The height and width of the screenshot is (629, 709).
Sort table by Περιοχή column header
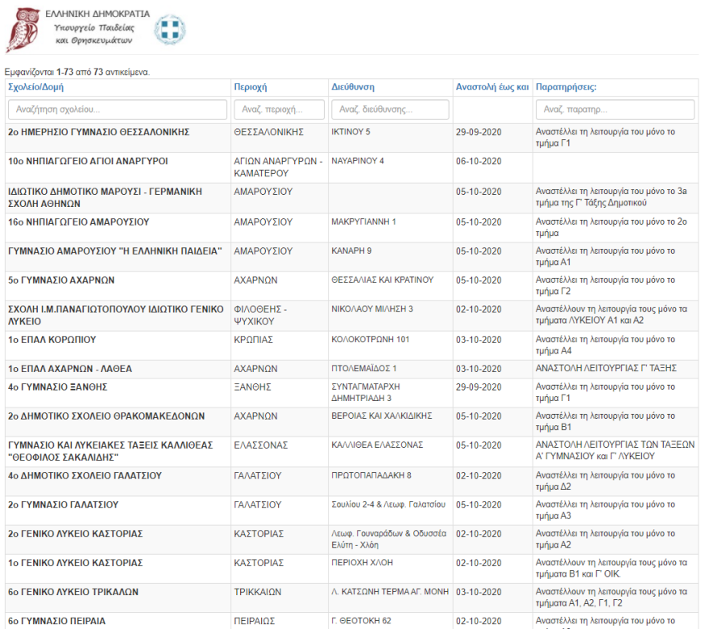tap(250, 87)
